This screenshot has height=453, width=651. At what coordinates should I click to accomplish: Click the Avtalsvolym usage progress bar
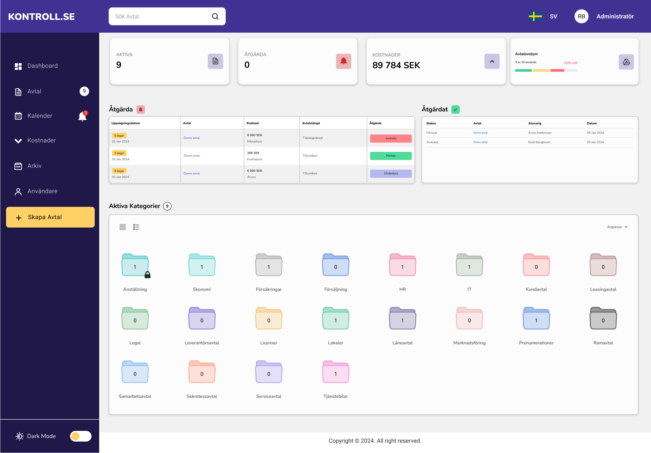pos(546,70)
